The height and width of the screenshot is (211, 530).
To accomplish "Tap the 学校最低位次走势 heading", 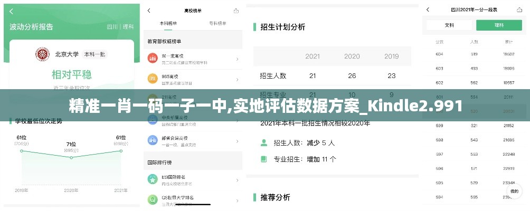I will (39, 121).
